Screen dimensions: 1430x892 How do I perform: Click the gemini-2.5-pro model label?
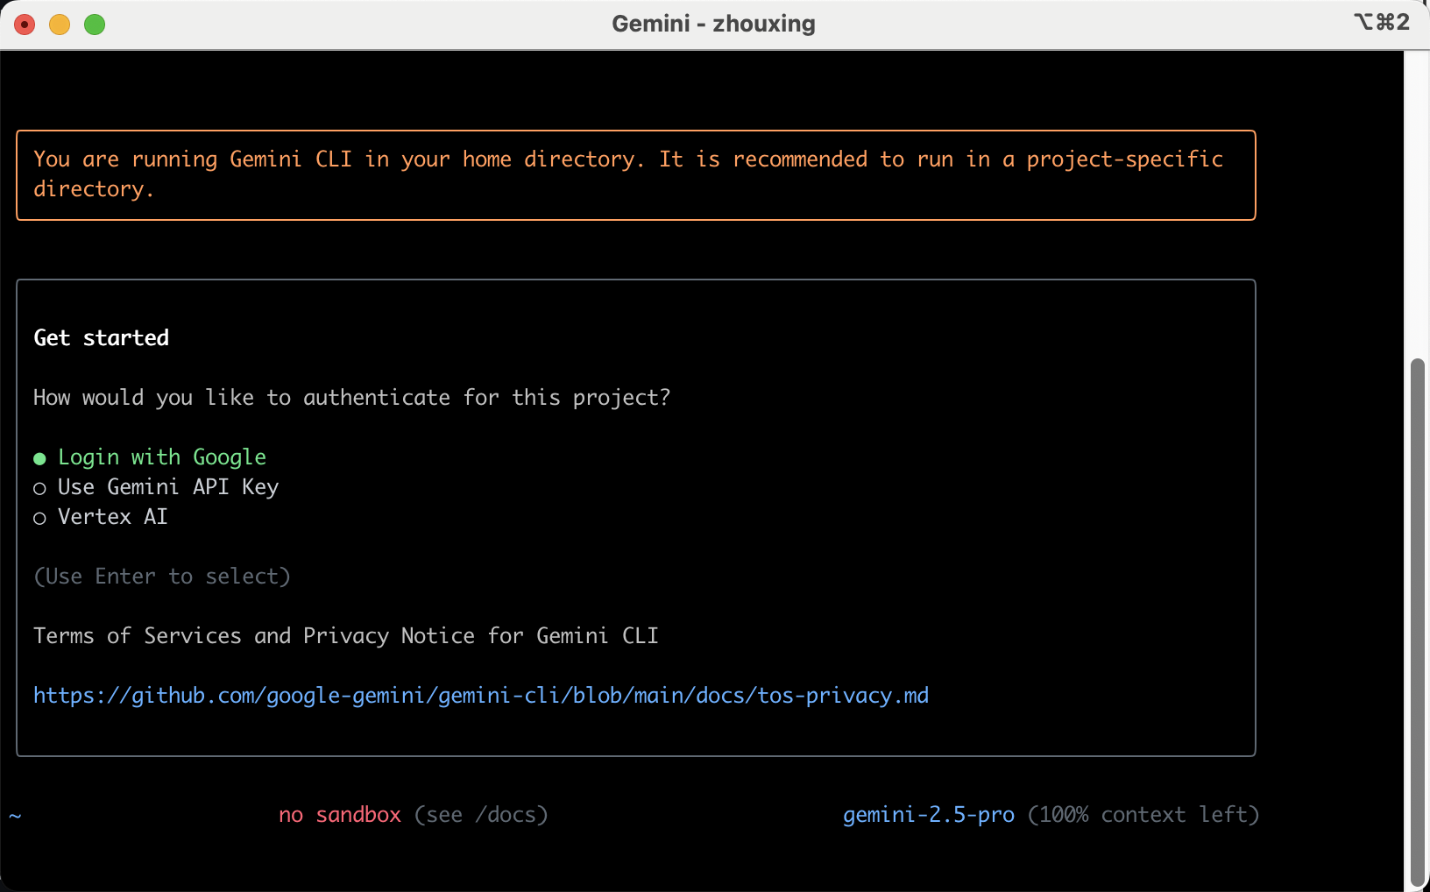point(928,815)
